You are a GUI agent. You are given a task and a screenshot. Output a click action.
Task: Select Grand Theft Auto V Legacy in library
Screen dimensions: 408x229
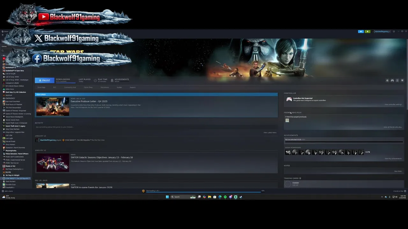15,126
